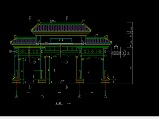
Task: Select grid axis bubble number 2
Action: [x=42, y=97]
